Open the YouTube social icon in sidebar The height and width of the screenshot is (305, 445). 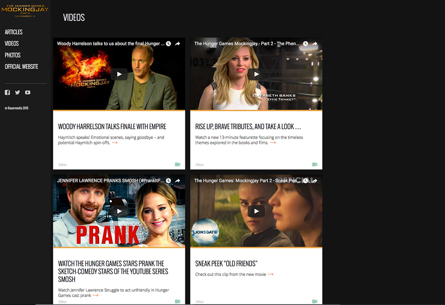click(x=27, y=93)
